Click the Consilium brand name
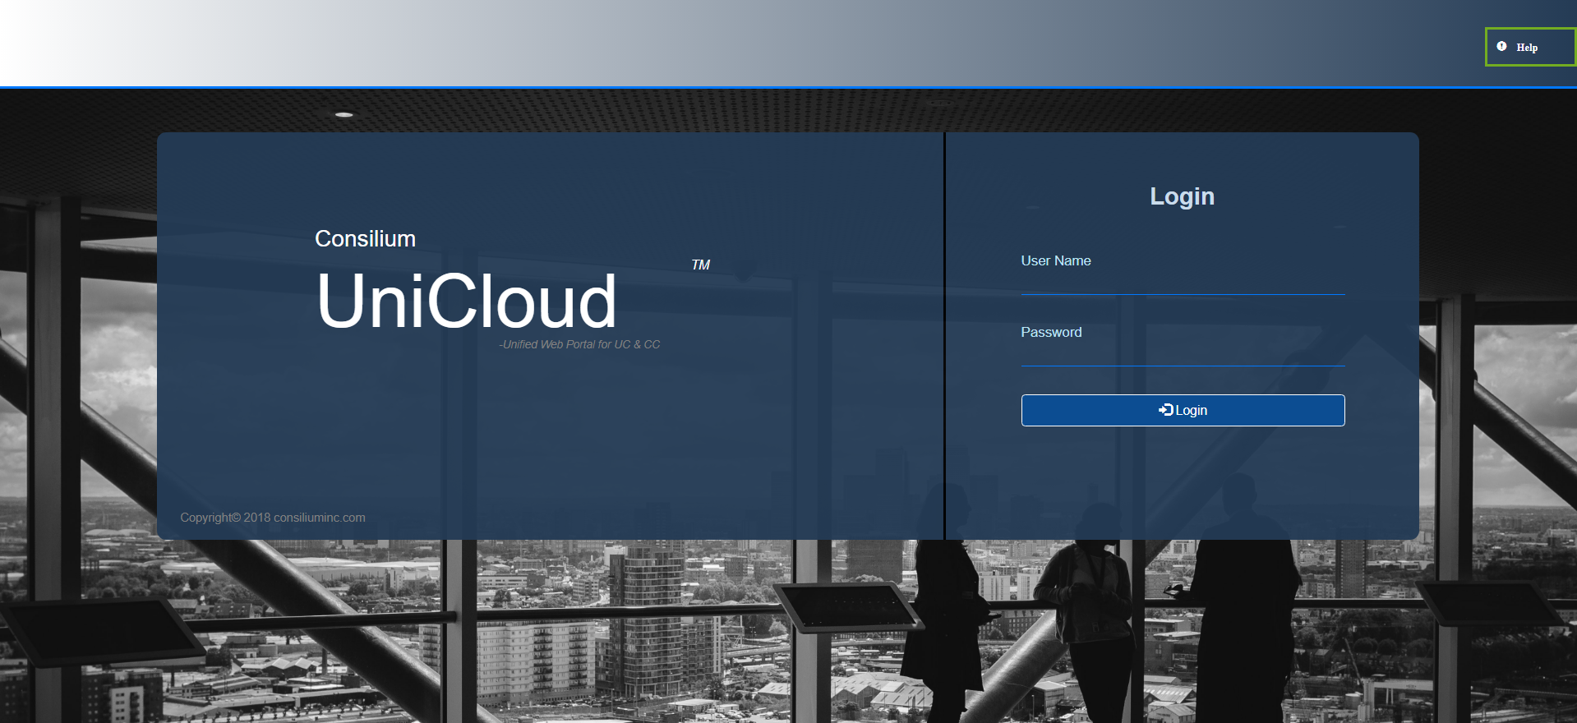 tap(365, 239)
